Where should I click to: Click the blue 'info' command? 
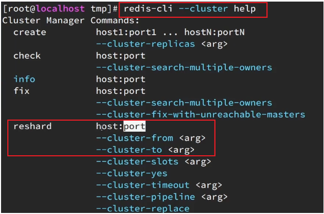(x=25, y=79)
